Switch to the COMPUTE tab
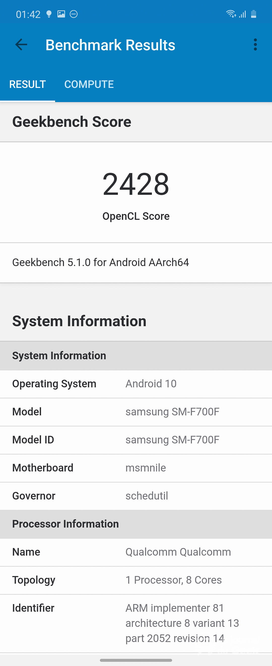 [89, 84]
